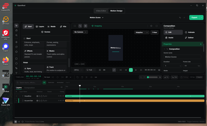This screenshot has height=126, width=207.
Task: Select the rectangle shape tool
Action: coord(16,58)
